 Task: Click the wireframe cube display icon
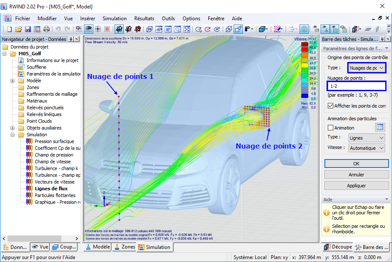[x=229, y=29]
